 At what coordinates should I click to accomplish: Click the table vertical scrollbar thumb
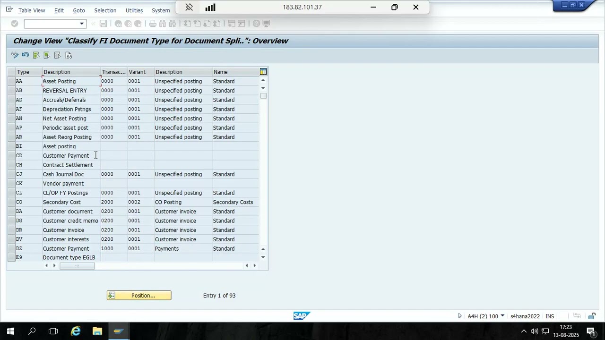pos(263,96)
